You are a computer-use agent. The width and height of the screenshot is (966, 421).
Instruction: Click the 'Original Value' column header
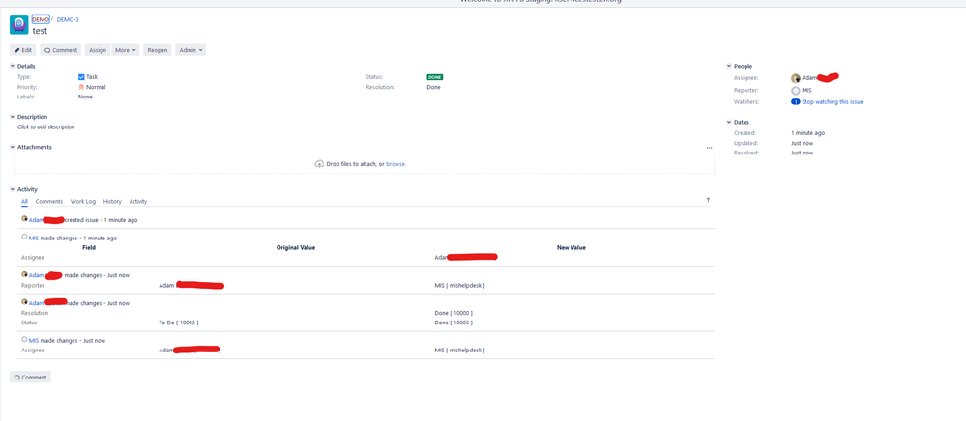pos(296,247)
